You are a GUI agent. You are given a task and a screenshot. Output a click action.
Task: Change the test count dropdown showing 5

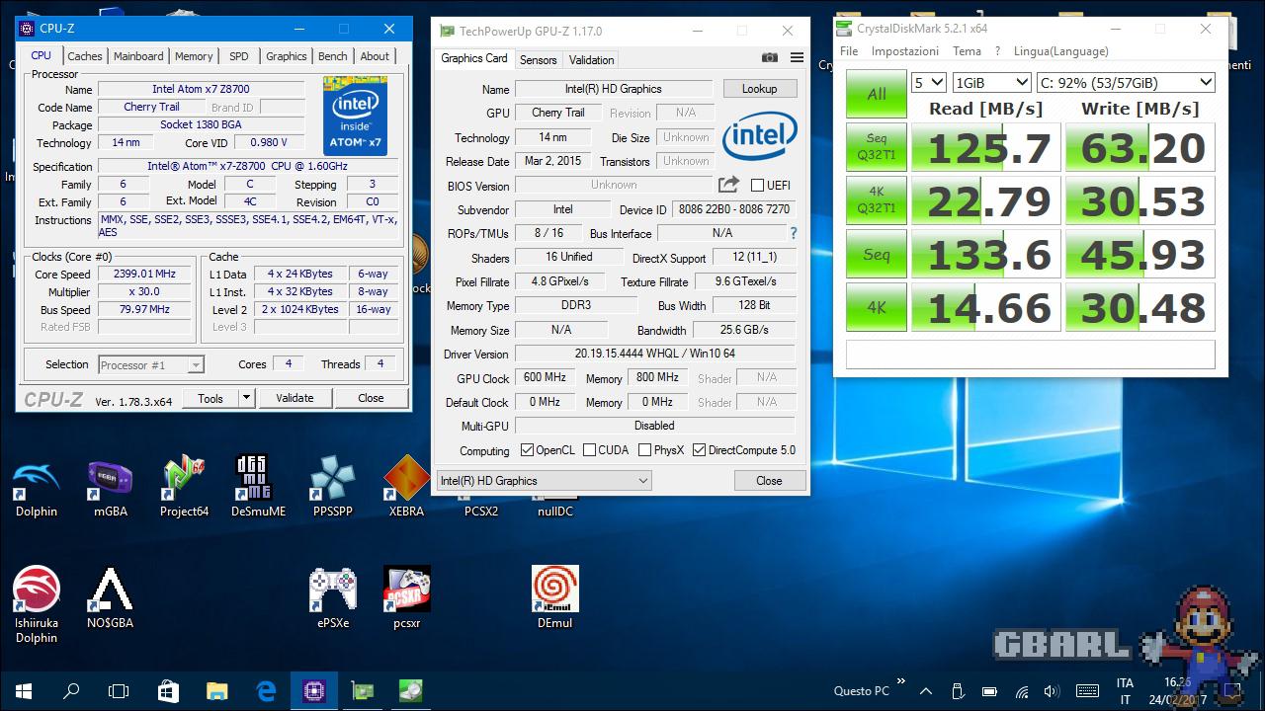[929, 83]
